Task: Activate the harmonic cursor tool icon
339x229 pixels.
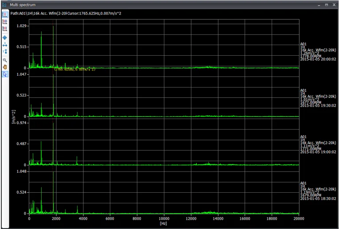Action: click(5, 21)
